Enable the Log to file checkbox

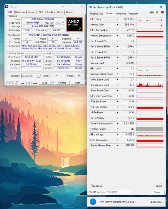(91, 186)
